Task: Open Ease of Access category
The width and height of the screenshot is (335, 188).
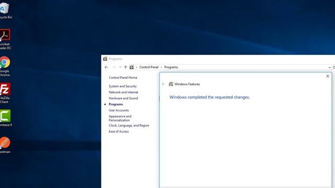Action: click(x=119, y=131)
